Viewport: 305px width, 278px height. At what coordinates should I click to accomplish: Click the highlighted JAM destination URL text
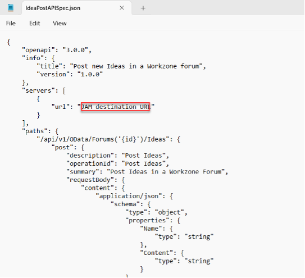116,107
